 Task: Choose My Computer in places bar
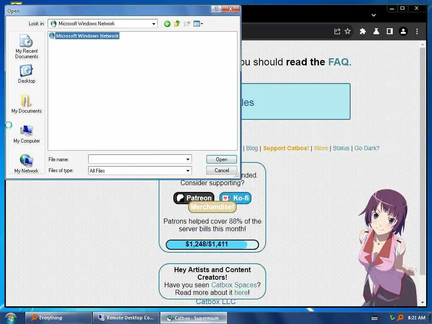[x=27, y=134]
